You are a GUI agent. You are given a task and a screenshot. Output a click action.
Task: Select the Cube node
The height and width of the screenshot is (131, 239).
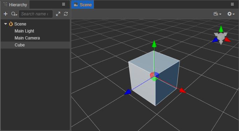pos(35,45)
